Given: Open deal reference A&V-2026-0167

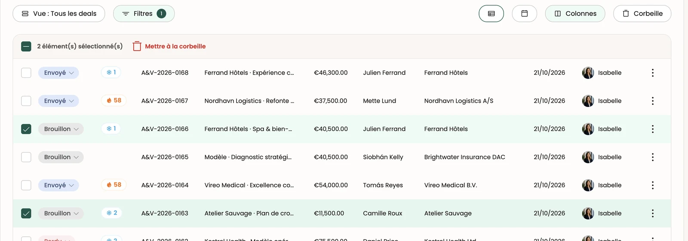Looking at the screenshot, I should pyautogui.click(x=165, y=101).
